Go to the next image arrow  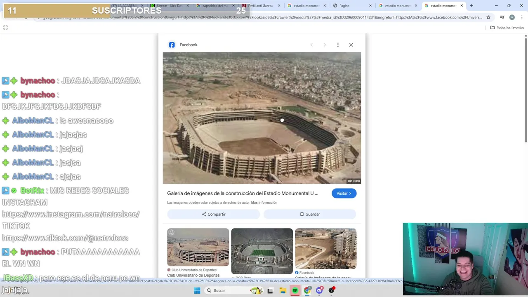pos(325,45)
